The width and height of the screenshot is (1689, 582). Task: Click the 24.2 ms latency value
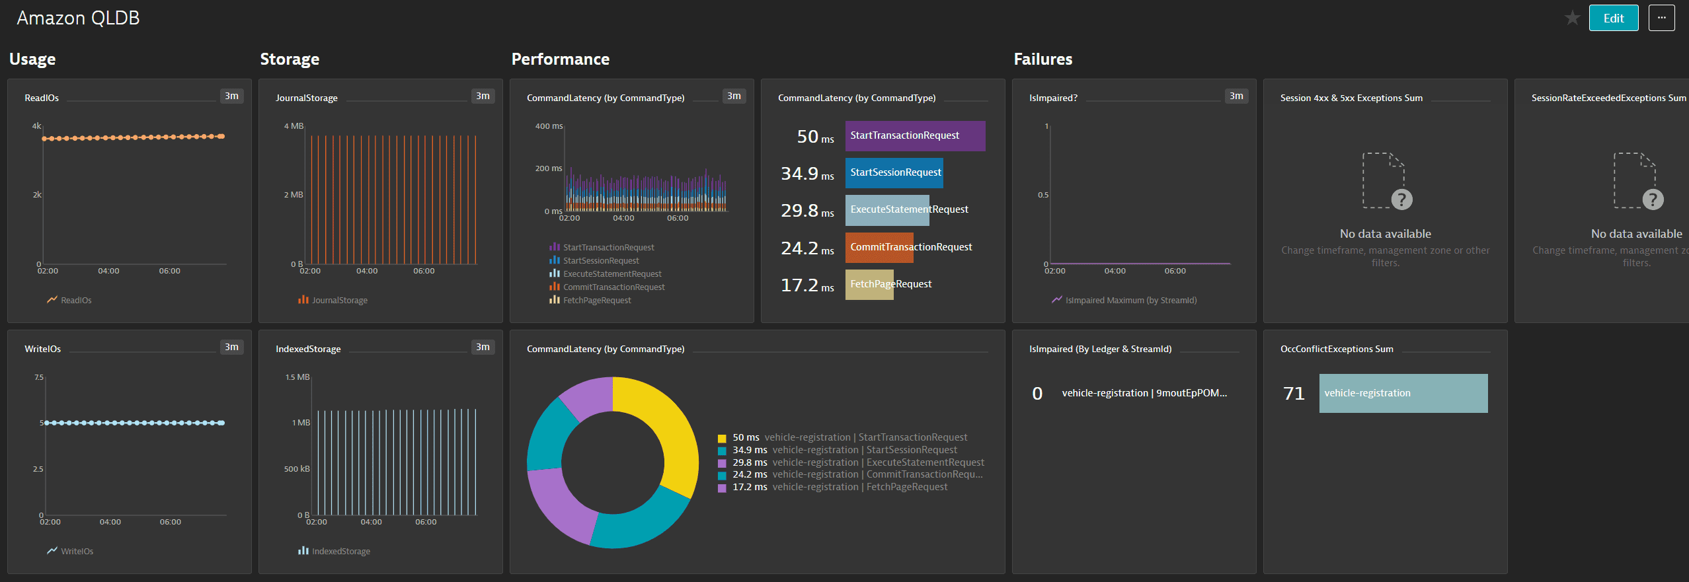(807, 248)
